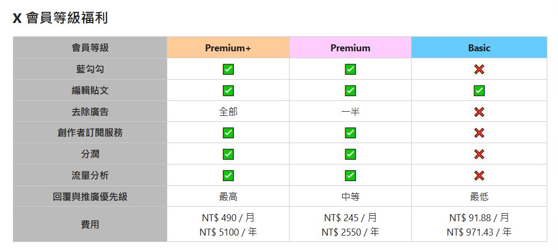Screen dimensions: 558x250
Task: Click the Premium+ 分潤 green check box
Action: [228, 154]
